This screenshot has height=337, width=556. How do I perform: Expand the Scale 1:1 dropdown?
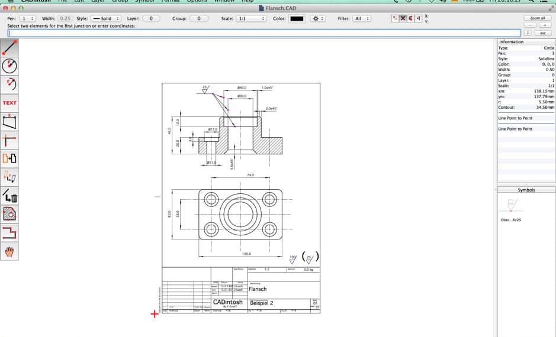tap(251, 19)
